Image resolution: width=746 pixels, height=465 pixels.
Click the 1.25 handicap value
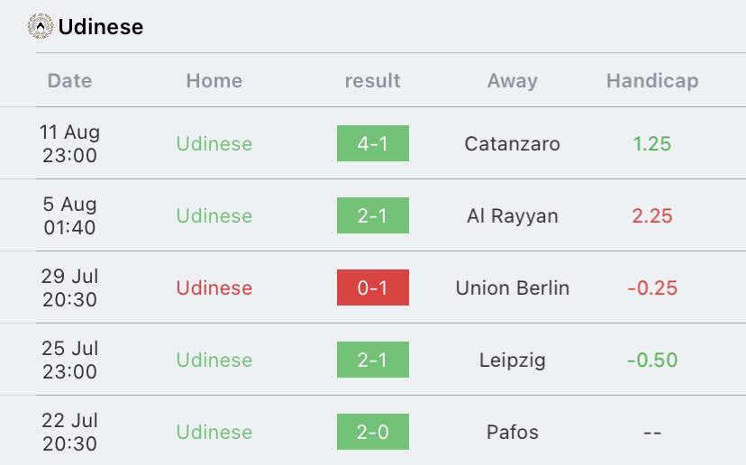click(x=651, y=144)
